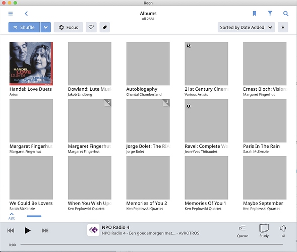Viewport: 297px width, 252px height.
Task: Click the NPO Radio 4 now-playing title
Action: pos(115,227)
